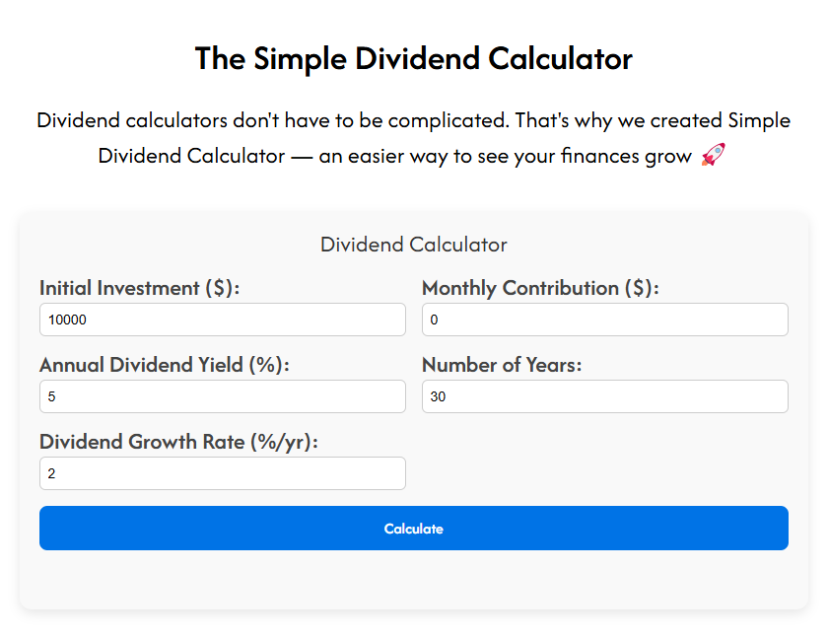This screenshot has height=641, width=828.
Task: Click the 'Dividend Calculator' card title
Action: click(x=414, y=245)
